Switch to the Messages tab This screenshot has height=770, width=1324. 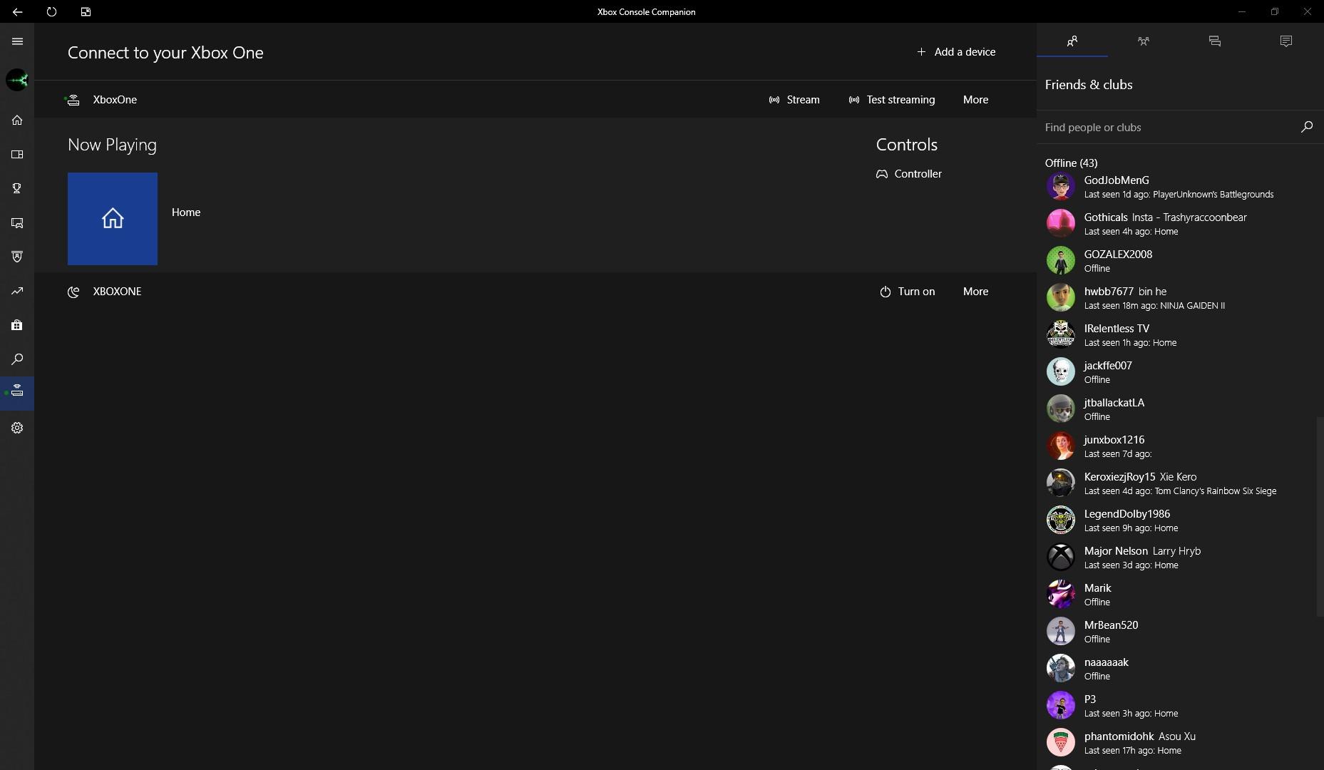click(1215, 41)
